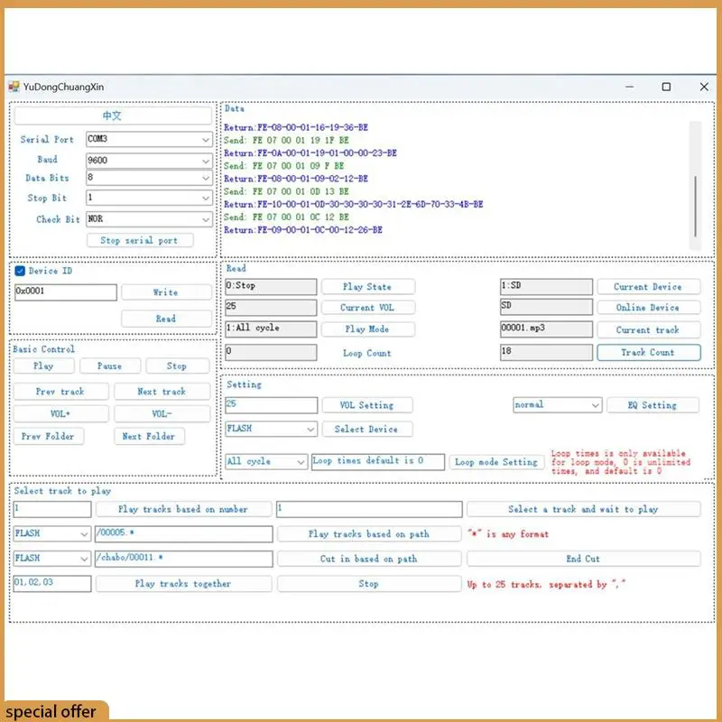Image resolution: width=722 pixels, height=722 pixels.
Task: Click the Play State read button
Action: [368, 286]
